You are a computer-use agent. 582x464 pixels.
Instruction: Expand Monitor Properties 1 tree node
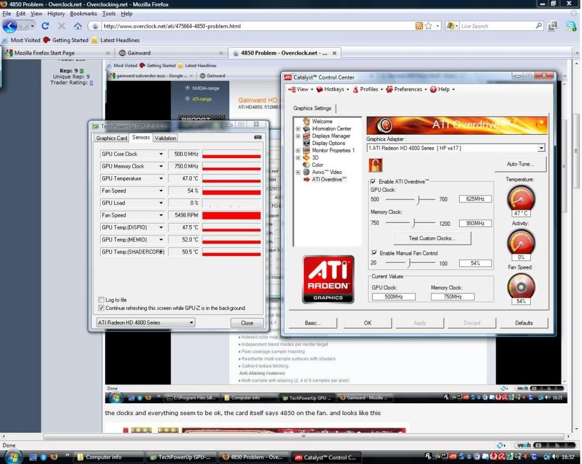coord(298,151)
